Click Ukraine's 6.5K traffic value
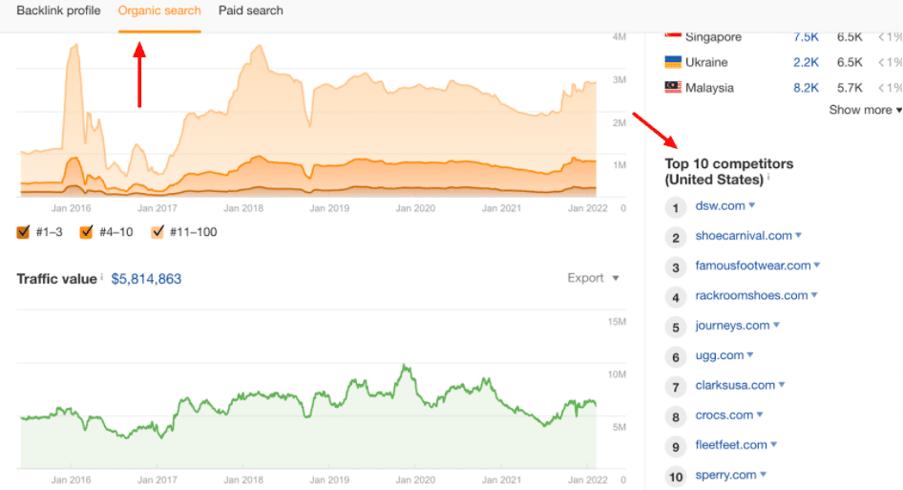Viewport: 903px width, 490px height. click(x=850, y=62)
